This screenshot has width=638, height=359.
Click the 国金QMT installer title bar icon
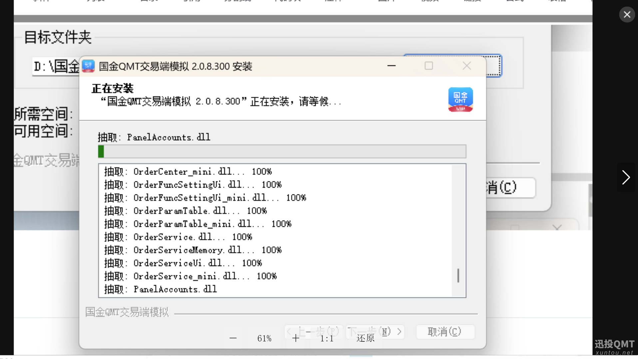(88, 66)
